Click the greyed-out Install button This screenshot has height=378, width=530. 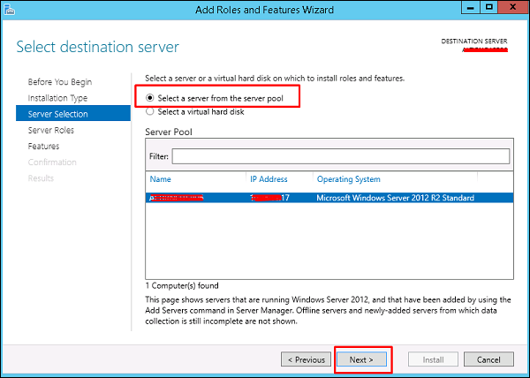[433, 359]
